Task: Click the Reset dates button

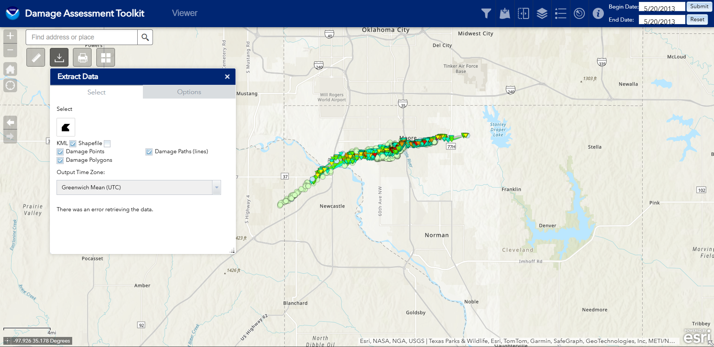Action: pos(697,19)
